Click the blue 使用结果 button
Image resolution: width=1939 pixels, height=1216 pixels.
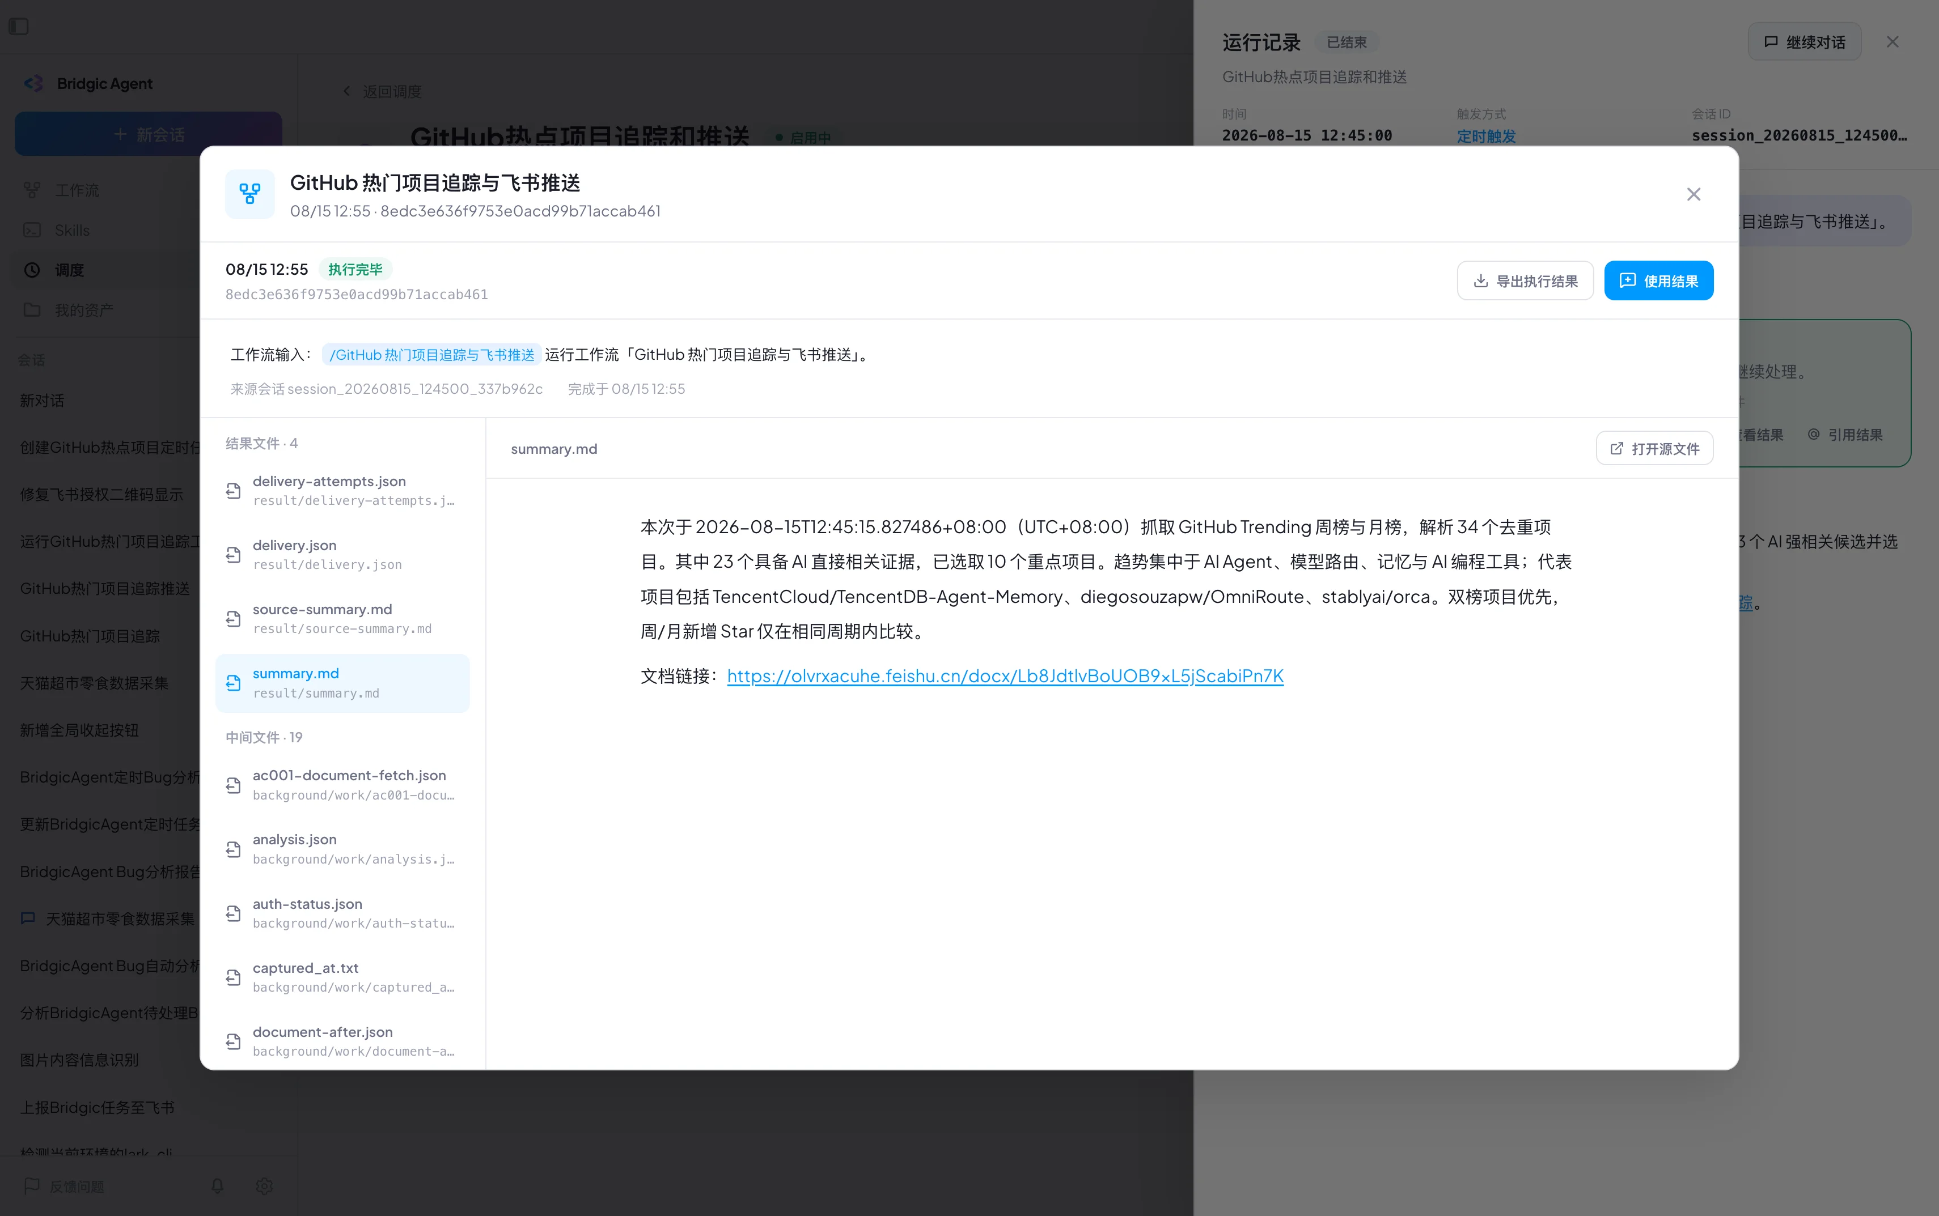pos(1658,280)
